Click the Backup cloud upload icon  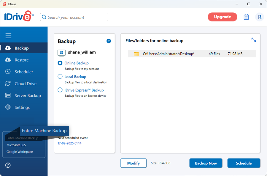(8, 48)
